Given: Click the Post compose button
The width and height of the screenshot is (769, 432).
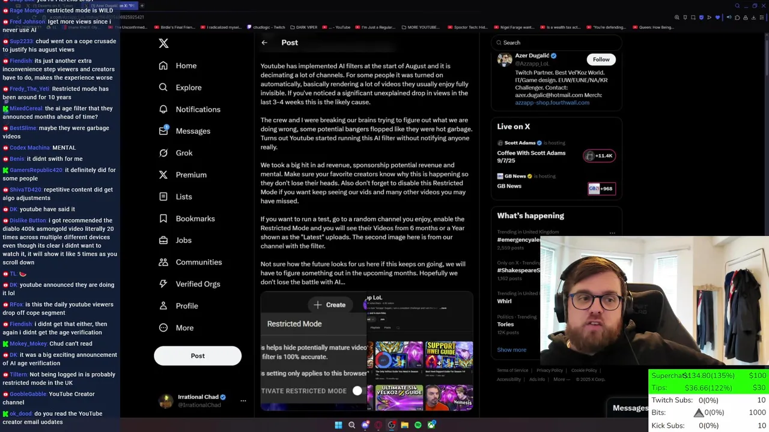Looking at the screenshot, I should tap(198, 356).
